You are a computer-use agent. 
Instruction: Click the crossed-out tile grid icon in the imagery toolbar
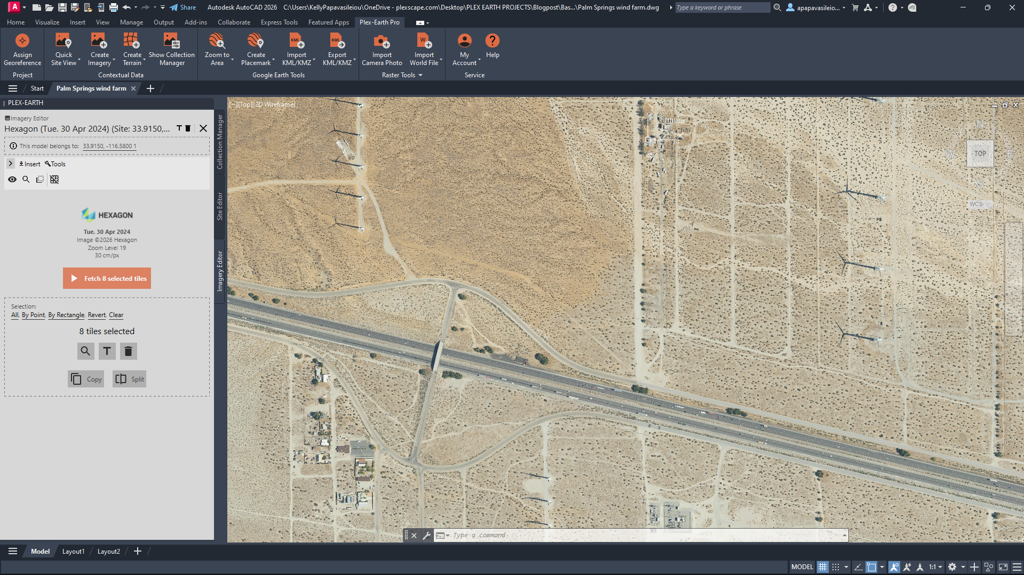pyautogui.click(x=54, y=180)
